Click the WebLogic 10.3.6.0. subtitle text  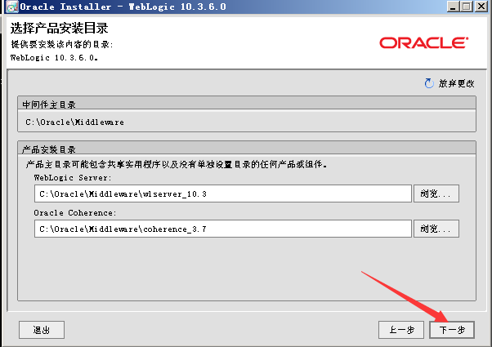tap(54, 58)
